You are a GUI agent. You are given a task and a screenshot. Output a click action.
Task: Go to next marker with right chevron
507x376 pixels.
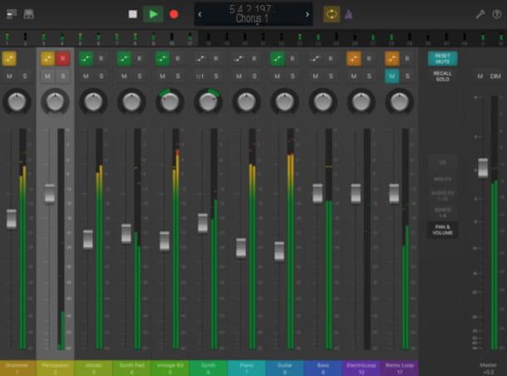pos(308,14)
